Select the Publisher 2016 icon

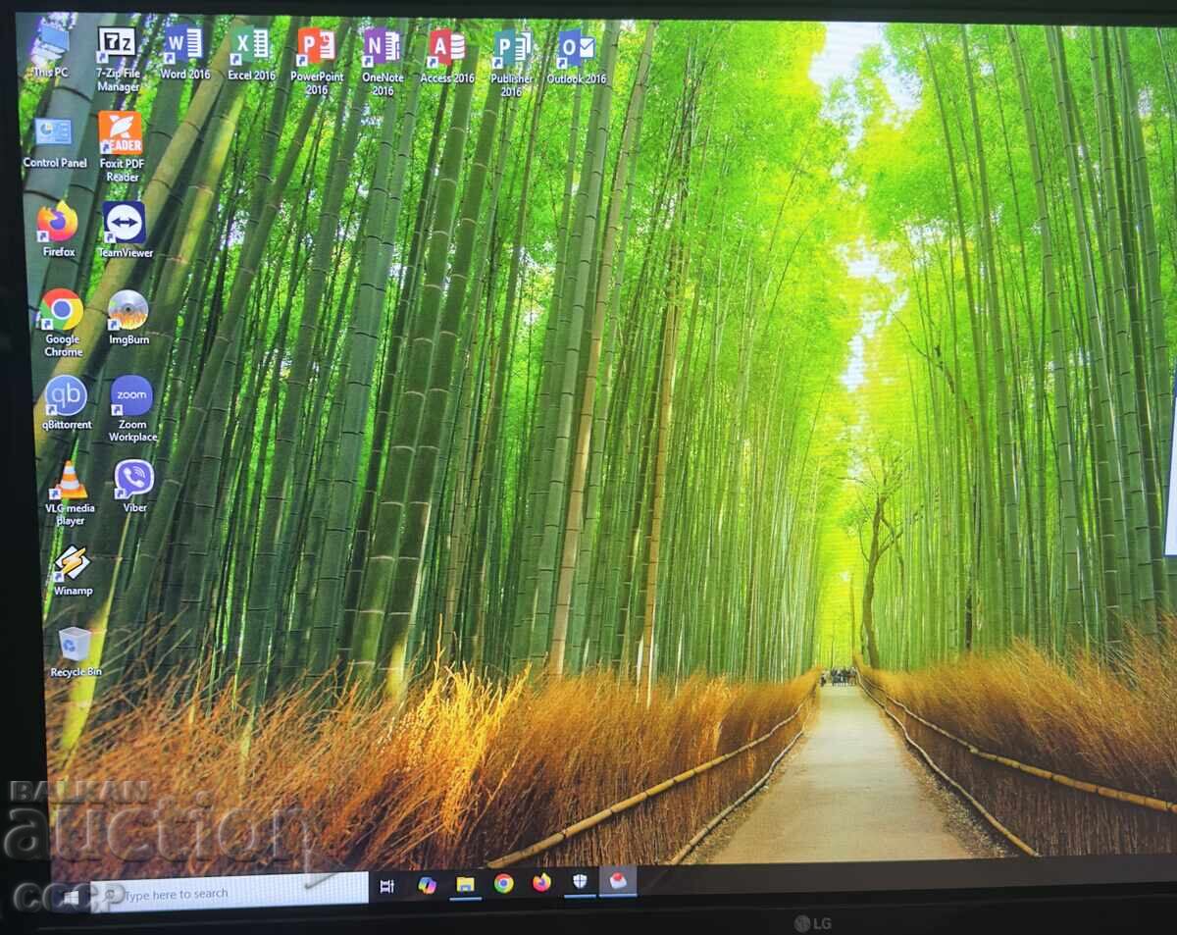coord(512,63)
